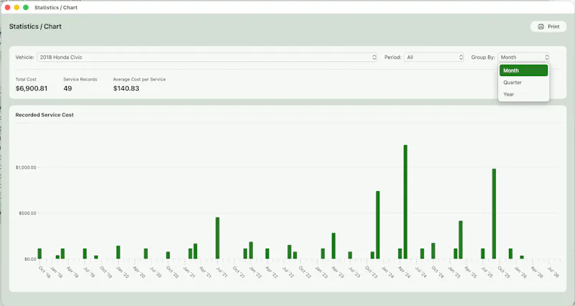Screen dimensions: 575x306
Task: Click the Recorded Service Cost chart title
Action: click(x=45, y=115)
